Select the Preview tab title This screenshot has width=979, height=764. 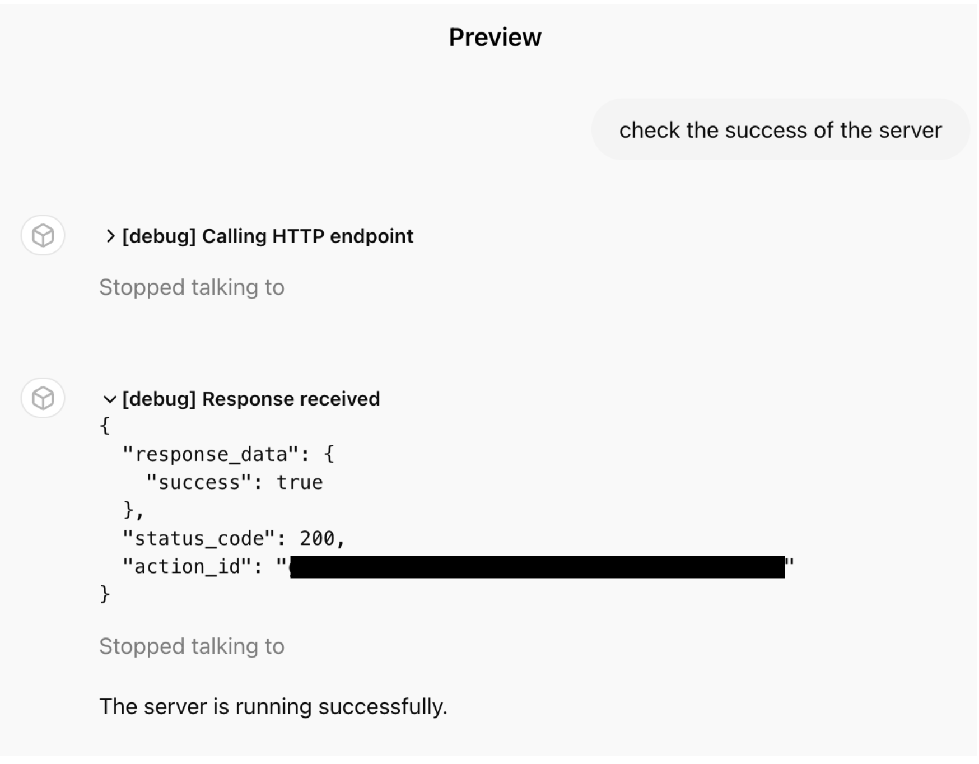click(494, 37)
